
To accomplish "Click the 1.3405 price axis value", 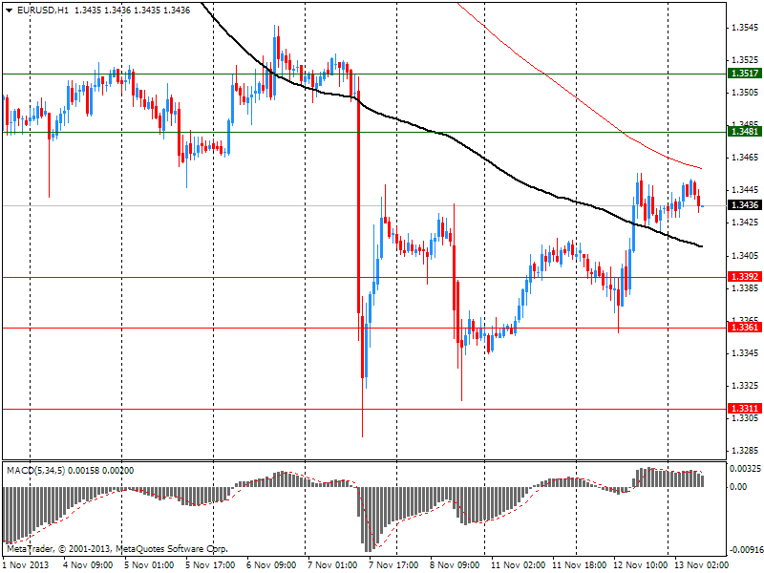I will tap(746, 255).
